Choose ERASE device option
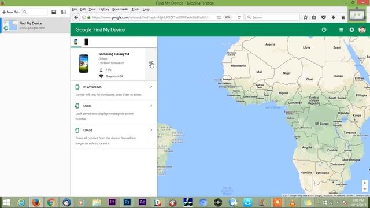The image size is (370, 208). [x=114, y=136]
